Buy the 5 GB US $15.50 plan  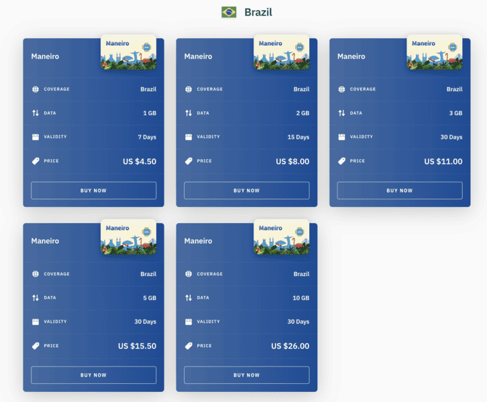(93, 375)
